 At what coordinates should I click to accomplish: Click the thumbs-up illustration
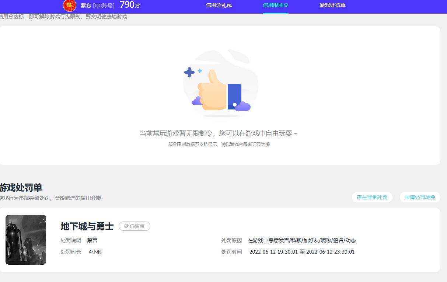(x=220, y=83)
